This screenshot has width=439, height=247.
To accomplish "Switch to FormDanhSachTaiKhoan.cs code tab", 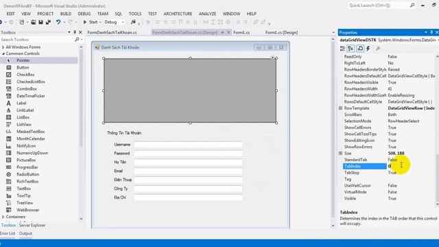I will 112,32.
